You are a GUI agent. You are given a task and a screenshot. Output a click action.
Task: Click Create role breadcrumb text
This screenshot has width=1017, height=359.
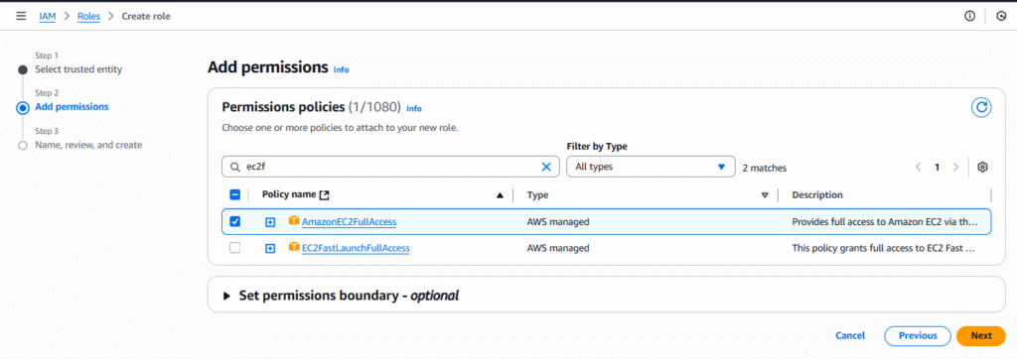point(146,16)
